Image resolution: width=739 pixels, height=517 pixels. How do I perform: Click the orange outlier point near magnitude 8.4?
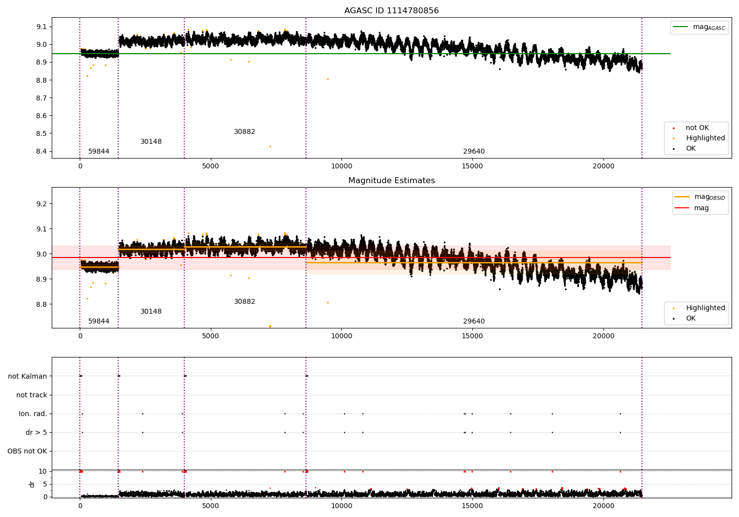[x=270, y=146]
